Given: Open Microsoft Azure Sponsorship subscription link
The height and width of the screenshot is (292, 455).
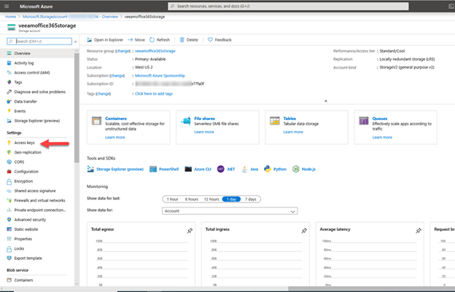Looking at the screenshot, I should tap(160, 76).
